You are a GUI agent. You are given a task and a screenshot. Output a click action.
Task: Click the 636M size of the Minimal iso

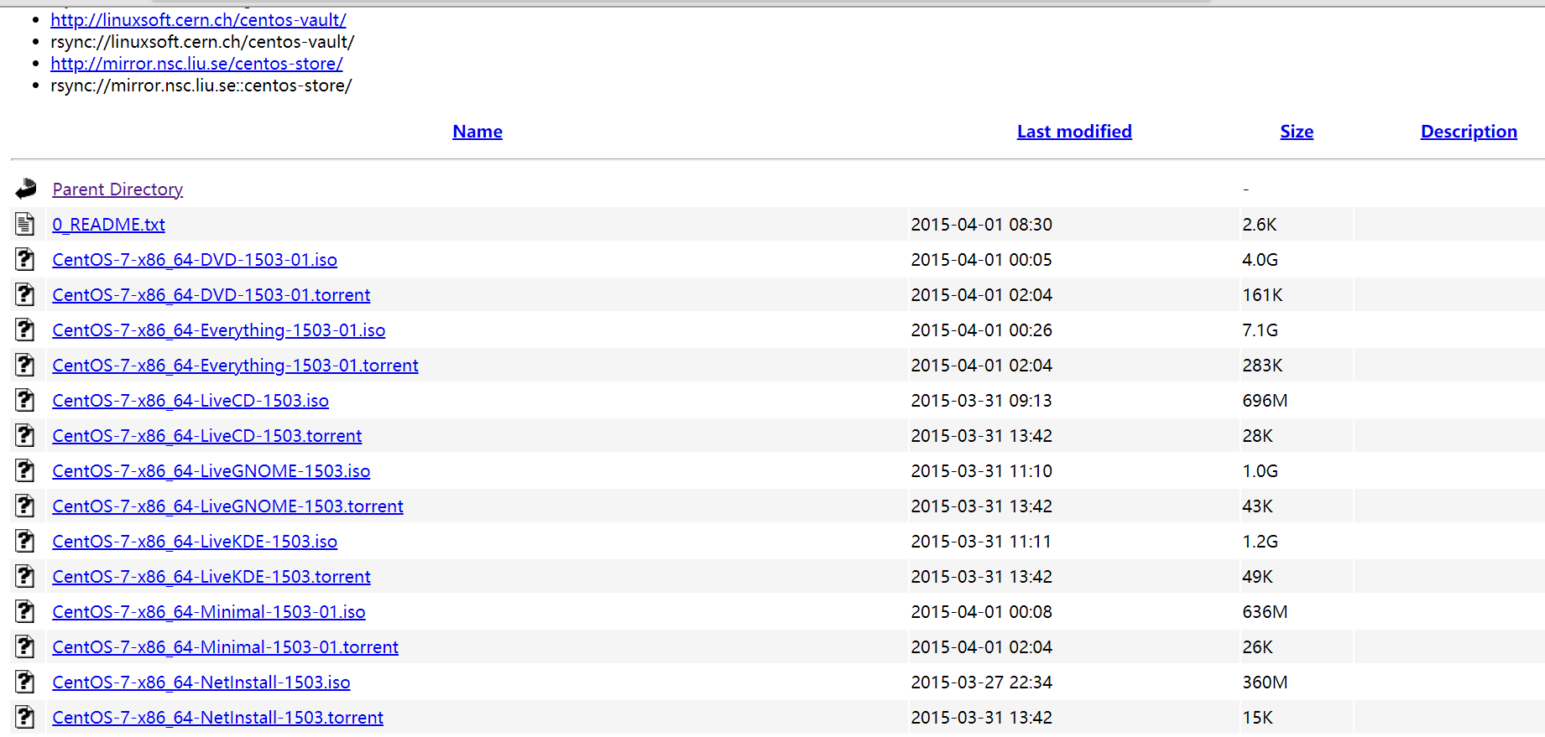tap(1265, 612)
